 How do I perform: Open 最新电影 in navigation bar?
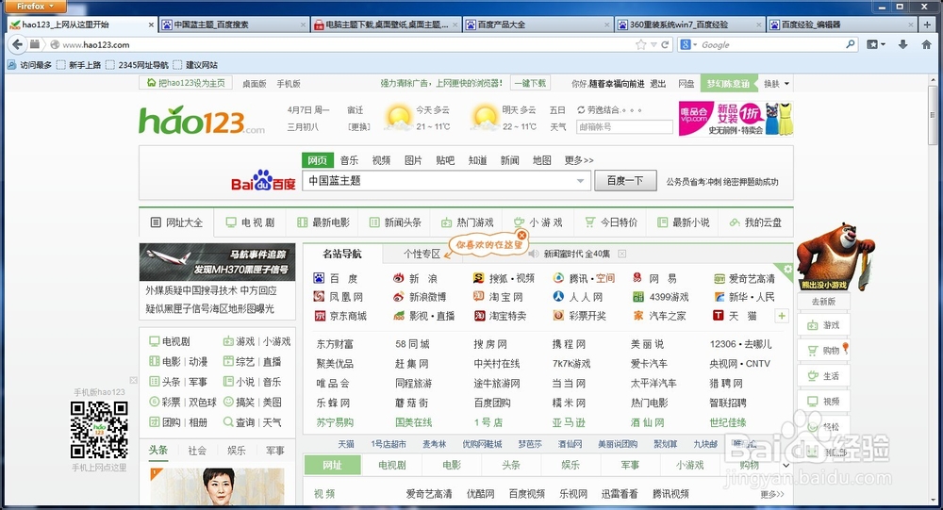click(323, 222)
